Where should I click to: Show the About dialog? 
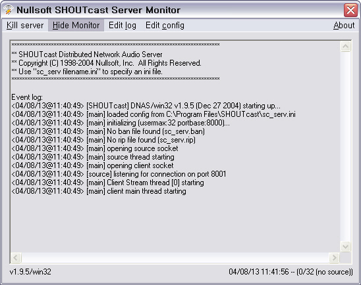pos(344,25)
